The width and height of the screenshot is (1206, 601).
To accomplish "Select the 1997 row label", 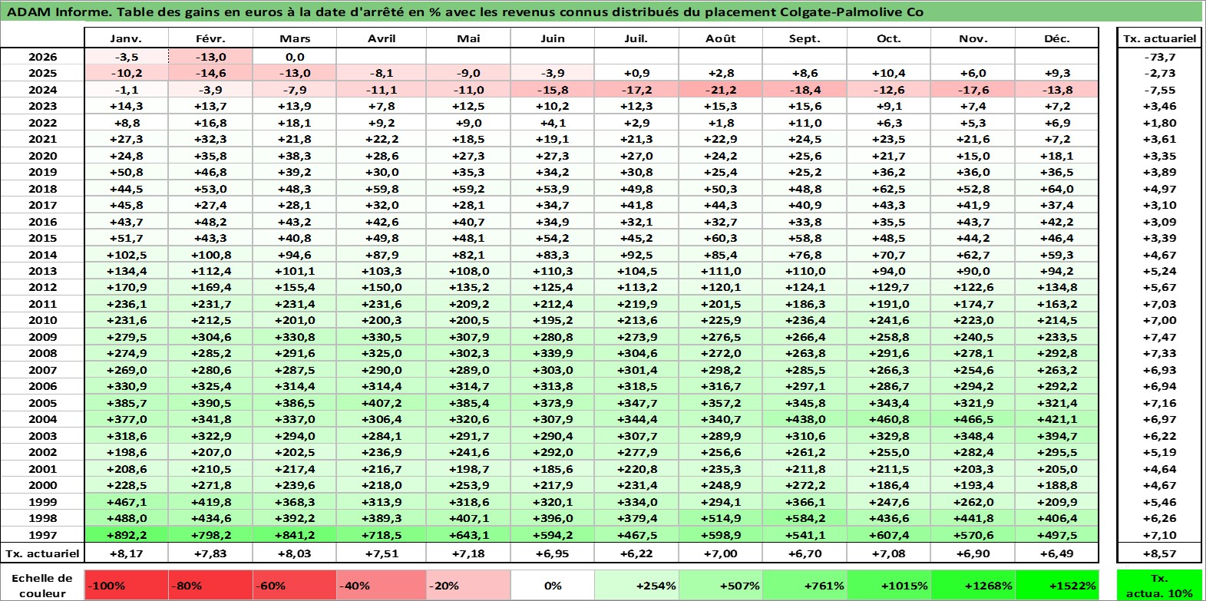I will pyautogui.click(x=42, y=535).
